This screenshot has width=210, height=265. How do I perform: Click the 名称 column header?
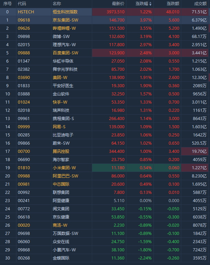57,3
